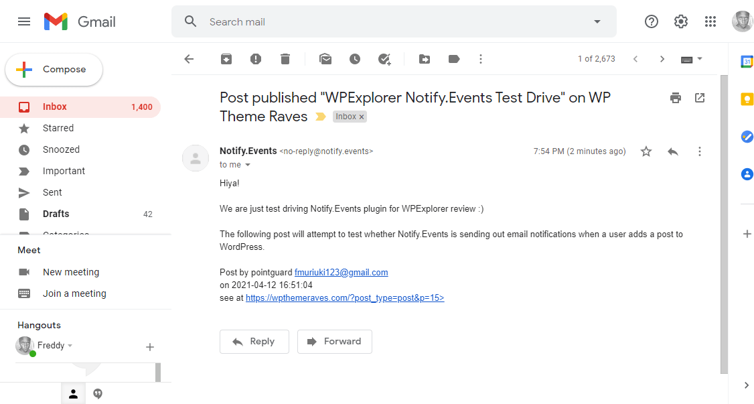Click the sender profile picture
754x404 pixels.
click(196, 158)
